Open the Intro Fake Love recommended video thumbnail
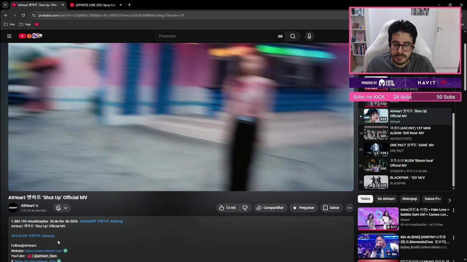Image resolution: width=467 pixels, height=262 pixels. [378, 219]
